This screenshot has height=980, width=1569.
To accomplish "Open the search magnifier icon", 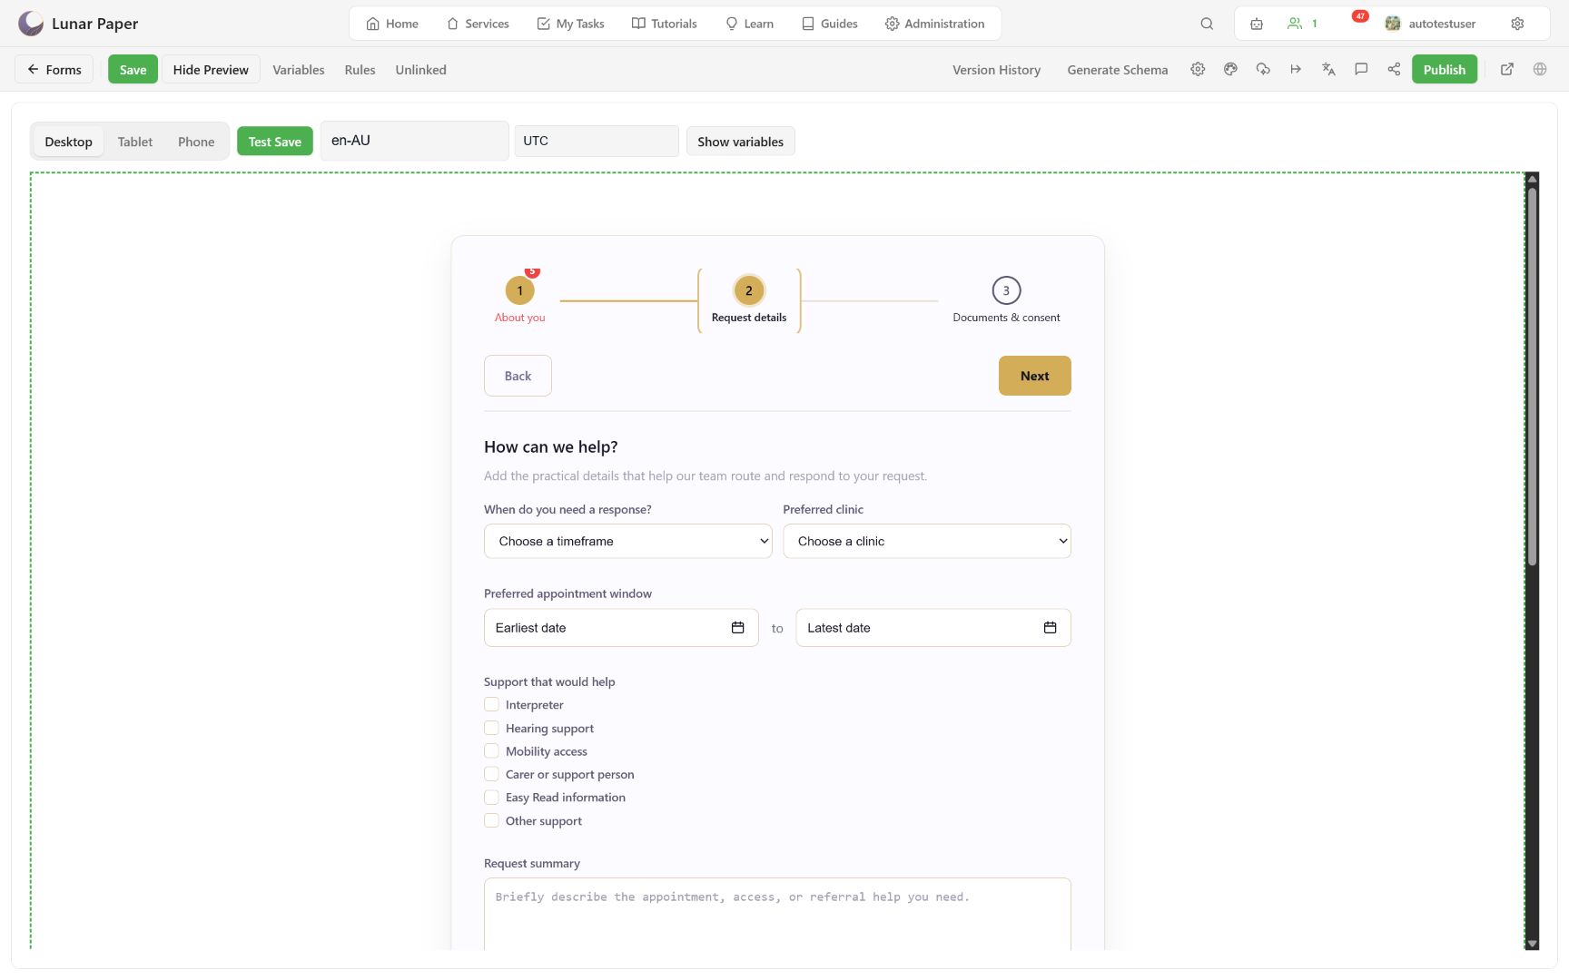I will (1207, 24).
